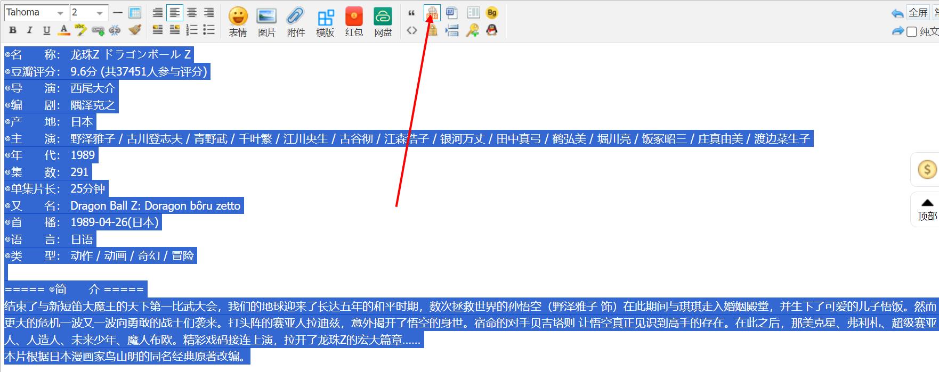Open the font color picker
The image size is (939, 372).
63,30
